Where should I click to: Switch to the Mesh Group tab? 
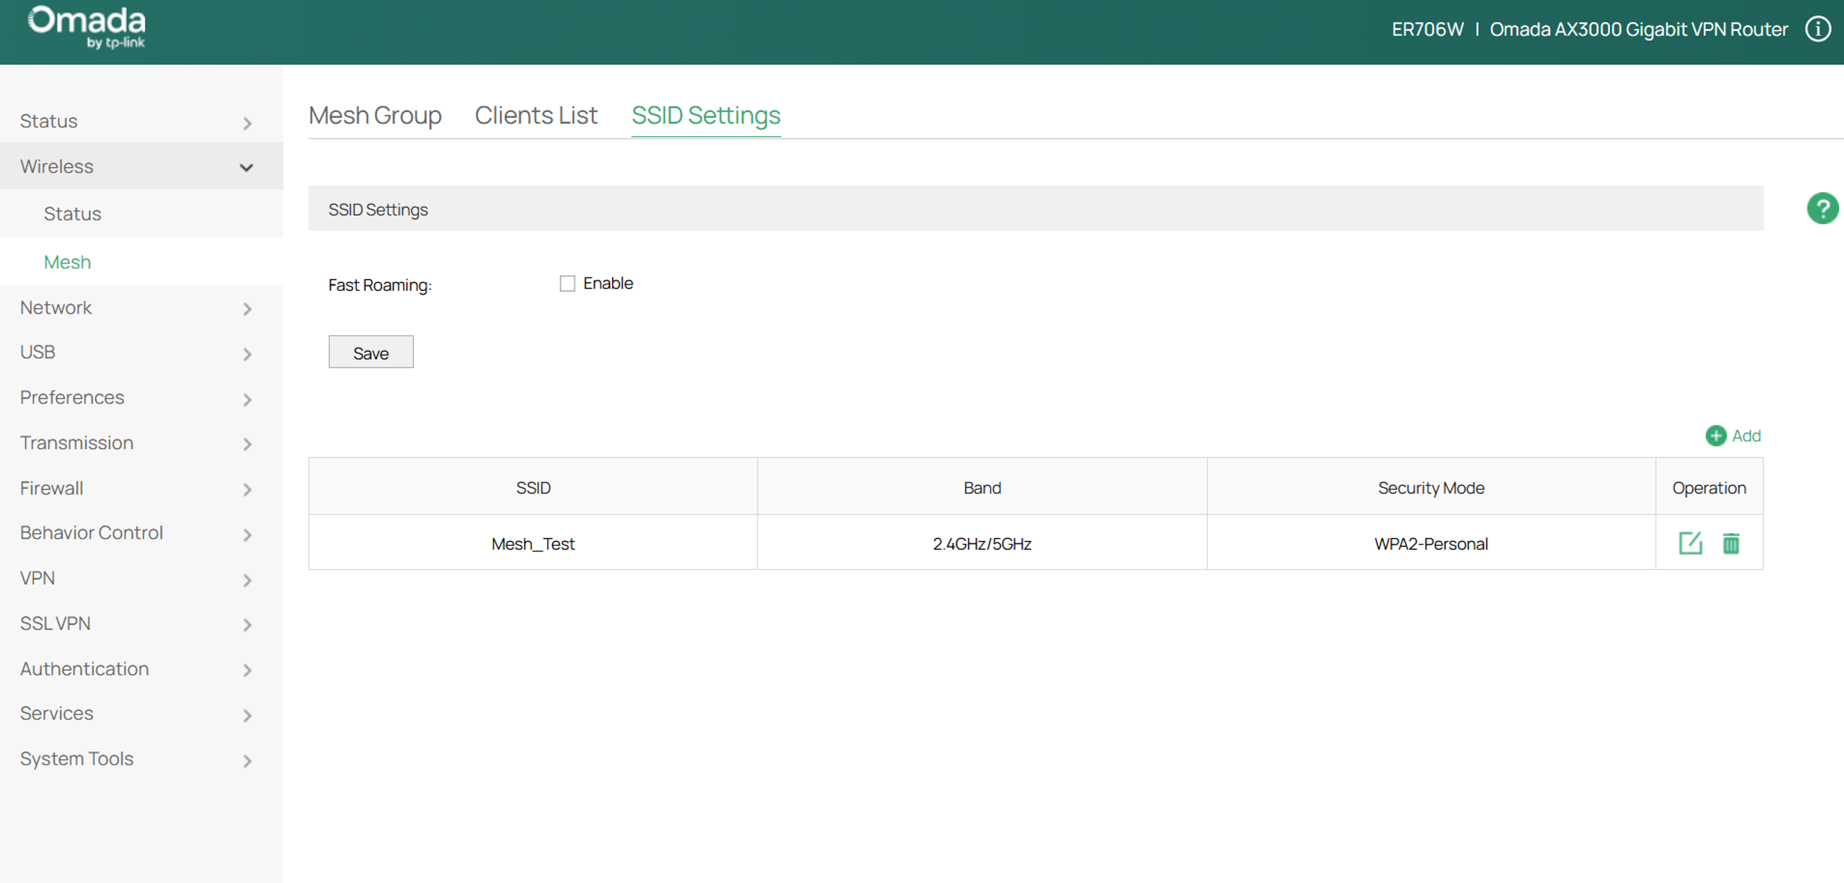(x=375, y=115)
